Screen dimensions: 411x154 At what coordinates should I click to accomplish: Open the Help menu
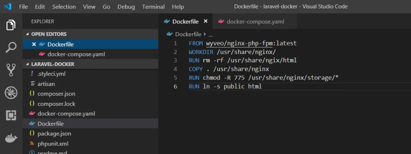point(178,7)
